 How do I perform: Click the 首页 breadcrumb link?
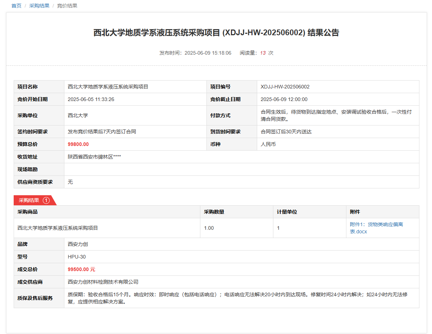tap(17, 6)
